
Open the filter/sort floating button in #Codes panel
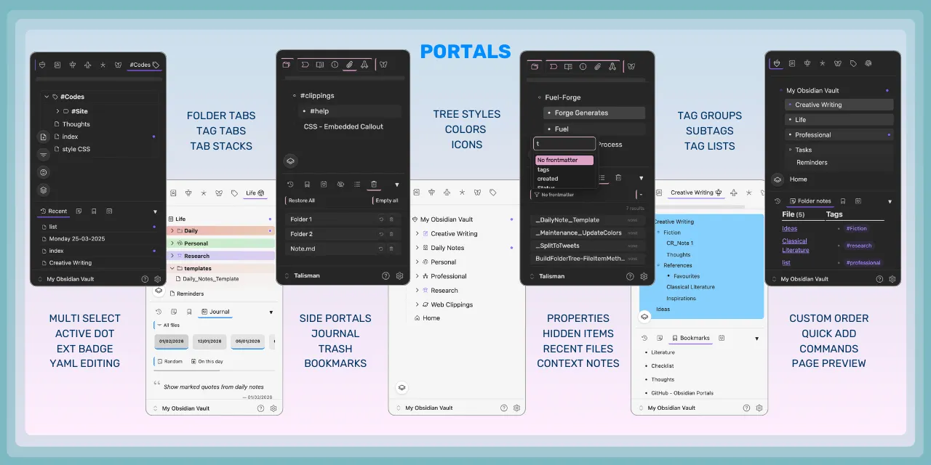click(x=44, y=154)
